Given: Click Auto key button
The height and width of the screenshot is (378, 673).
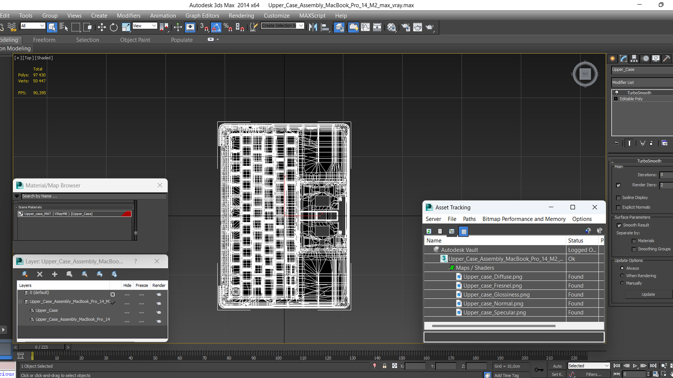Looking at the screenshot, I should click(557, 366).
